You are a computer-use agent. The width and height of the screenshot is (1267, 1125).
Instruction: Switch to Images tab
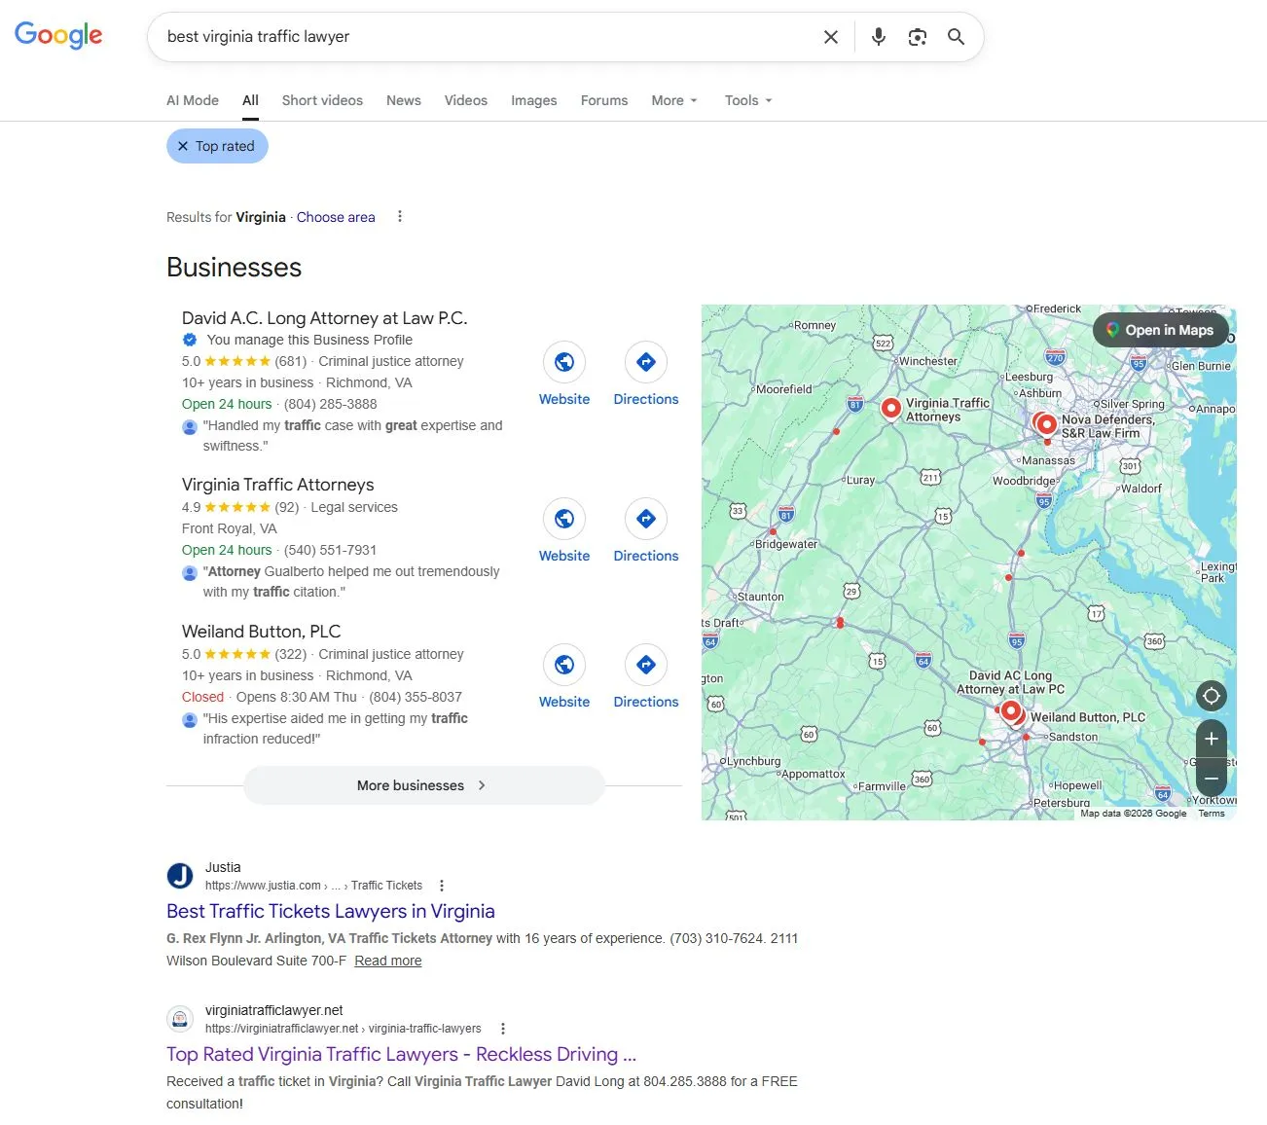(x=534, y=100)
